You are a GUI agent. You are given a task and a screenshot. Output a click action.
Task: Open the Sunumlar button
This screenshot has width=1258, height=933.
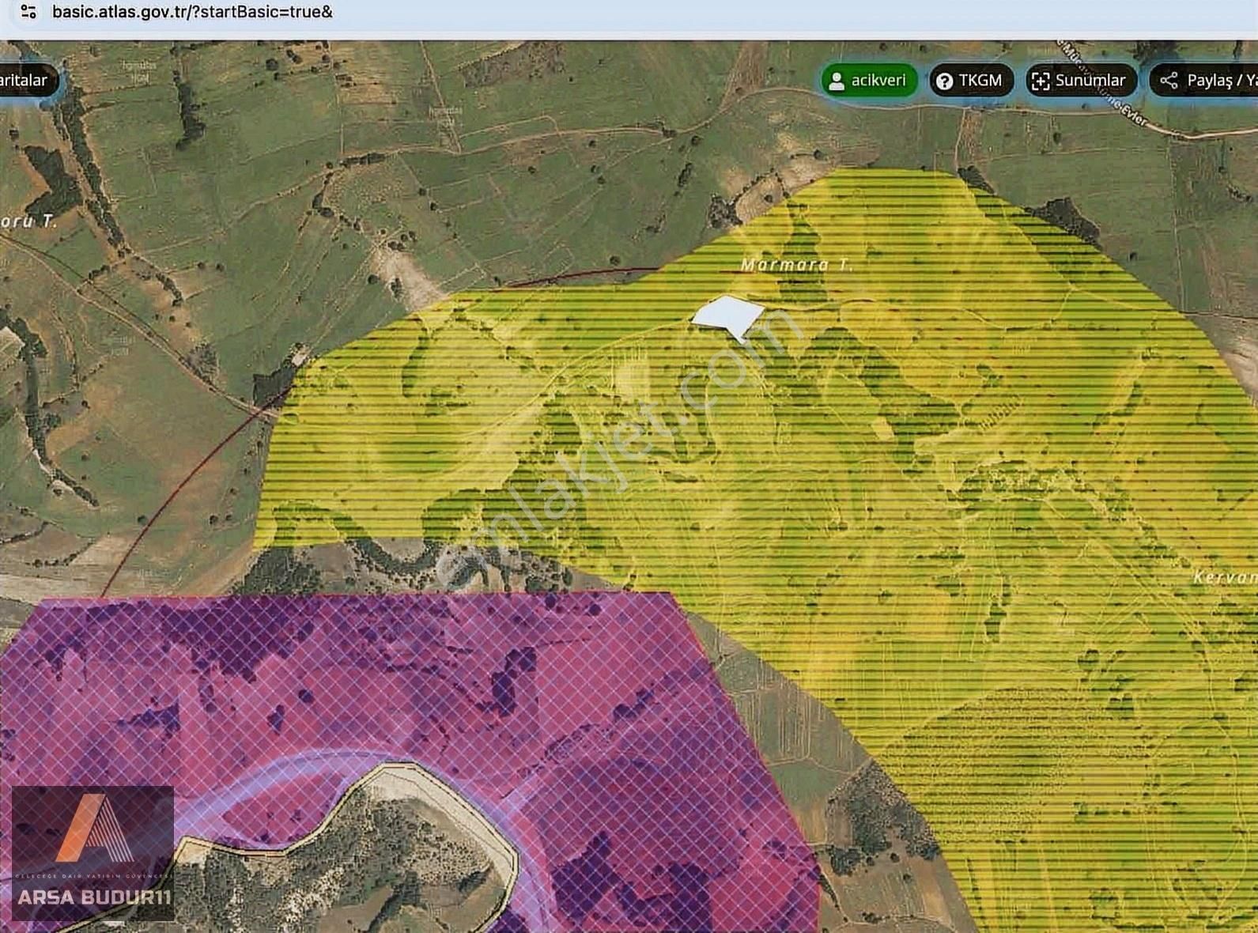[1081, 81]
